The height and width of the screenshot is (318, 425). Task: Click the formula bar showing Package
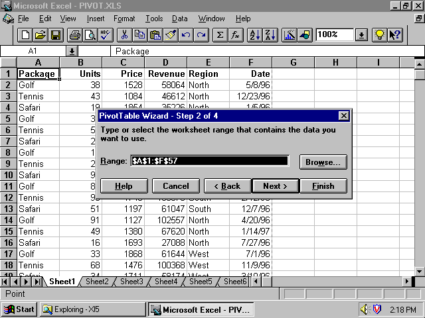click(x=267, y=51)
